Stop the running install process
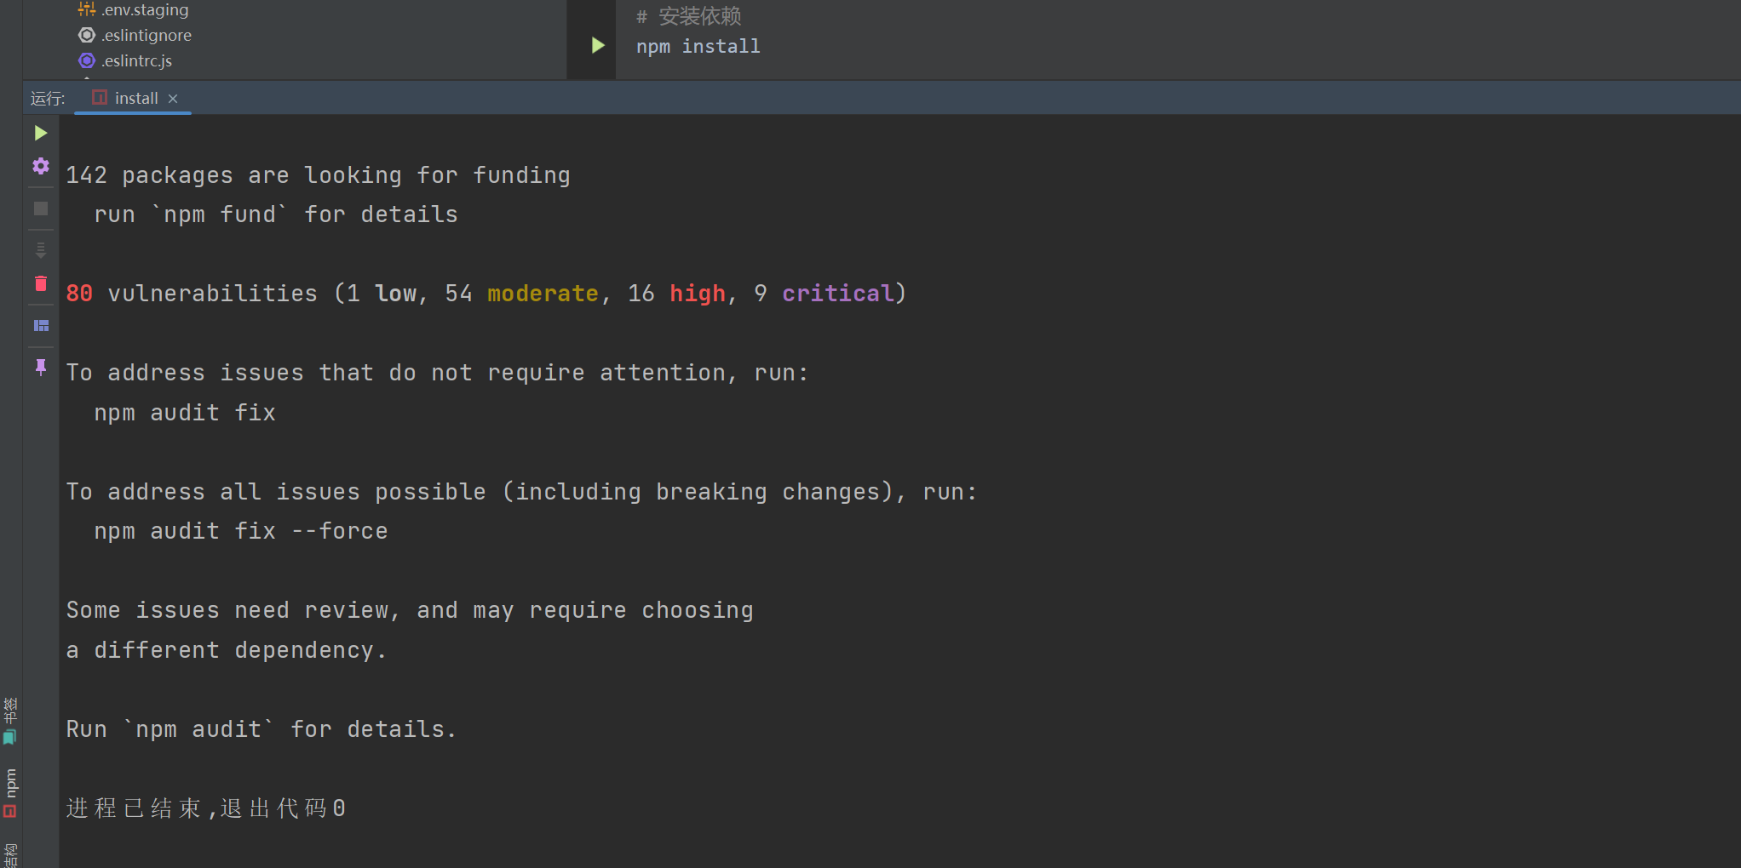The image size is (1741, 868). point(40,208)
